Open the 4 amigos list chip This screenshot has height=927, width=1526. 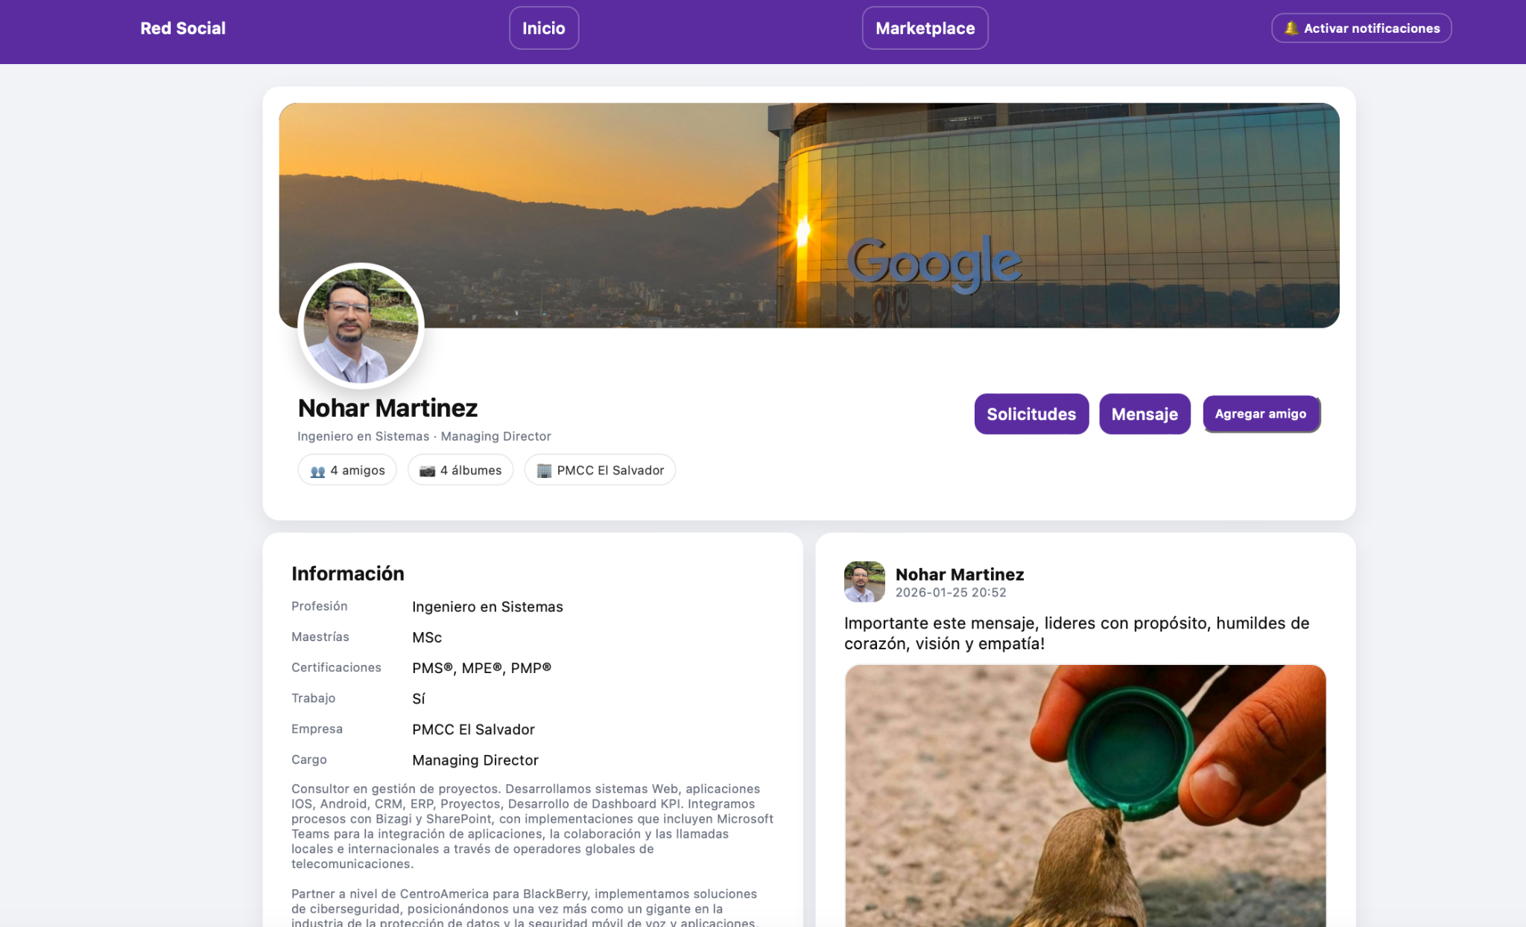[x=347, y=471]
